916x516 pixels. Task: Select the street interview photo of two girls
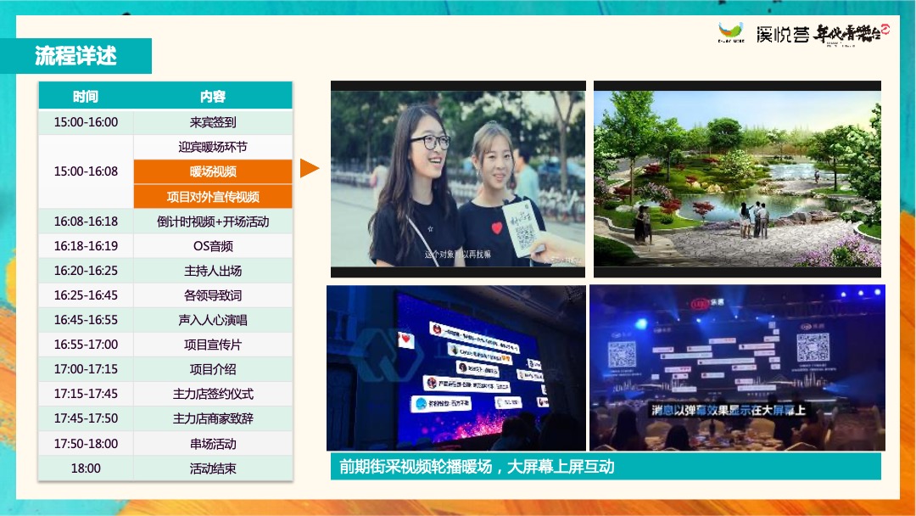tap(456, 178)
